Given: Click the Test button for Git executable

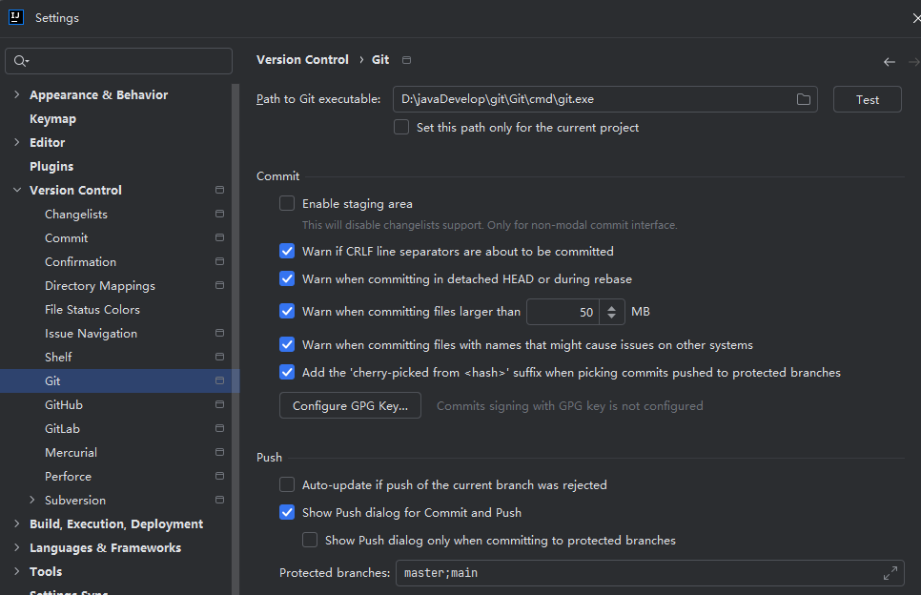Looking at the screenshot, I should [867, 99].
